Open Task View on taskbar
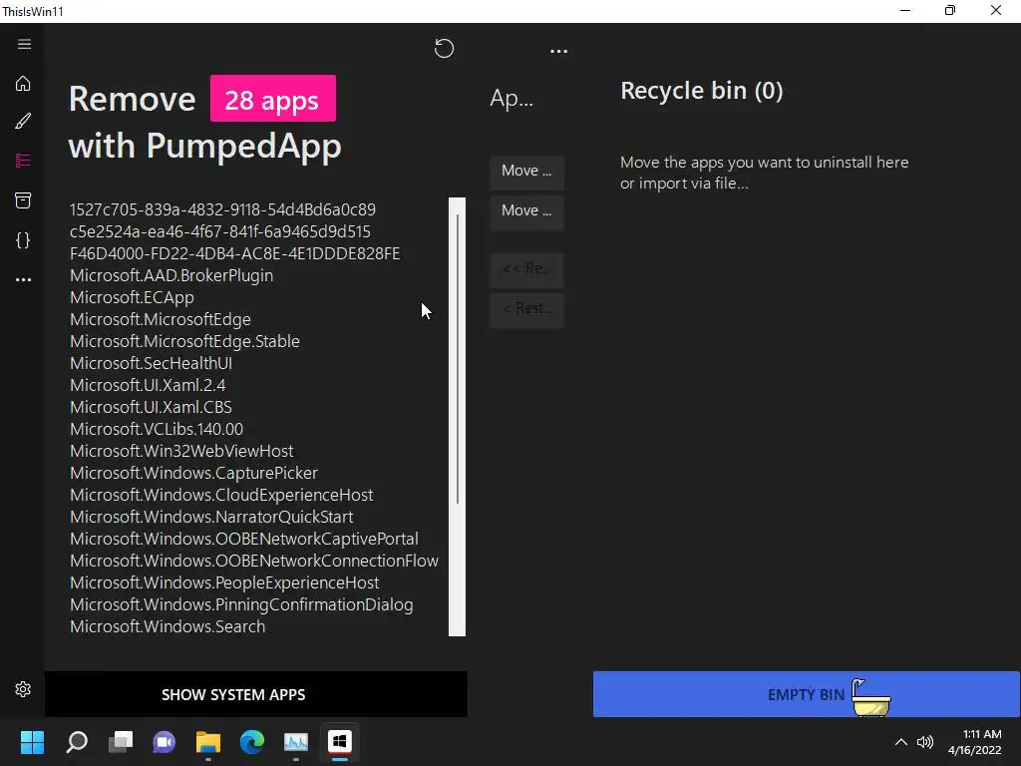Viewport: 1021px width, 766px height. coord(121,742)
